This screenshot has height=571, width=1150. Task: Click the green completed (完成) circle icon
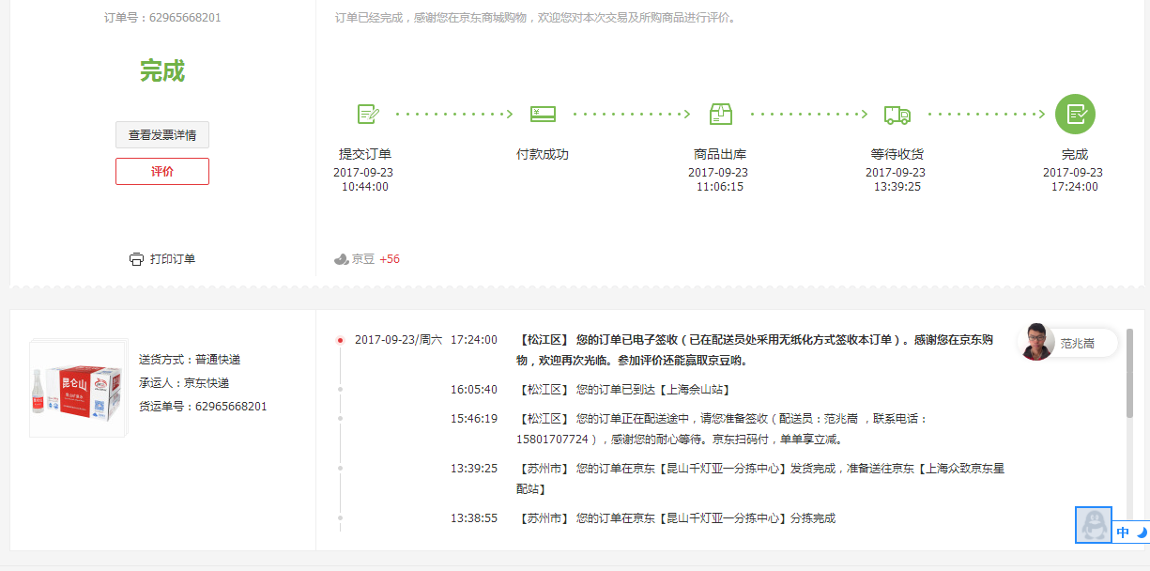tap(1075, 115)
